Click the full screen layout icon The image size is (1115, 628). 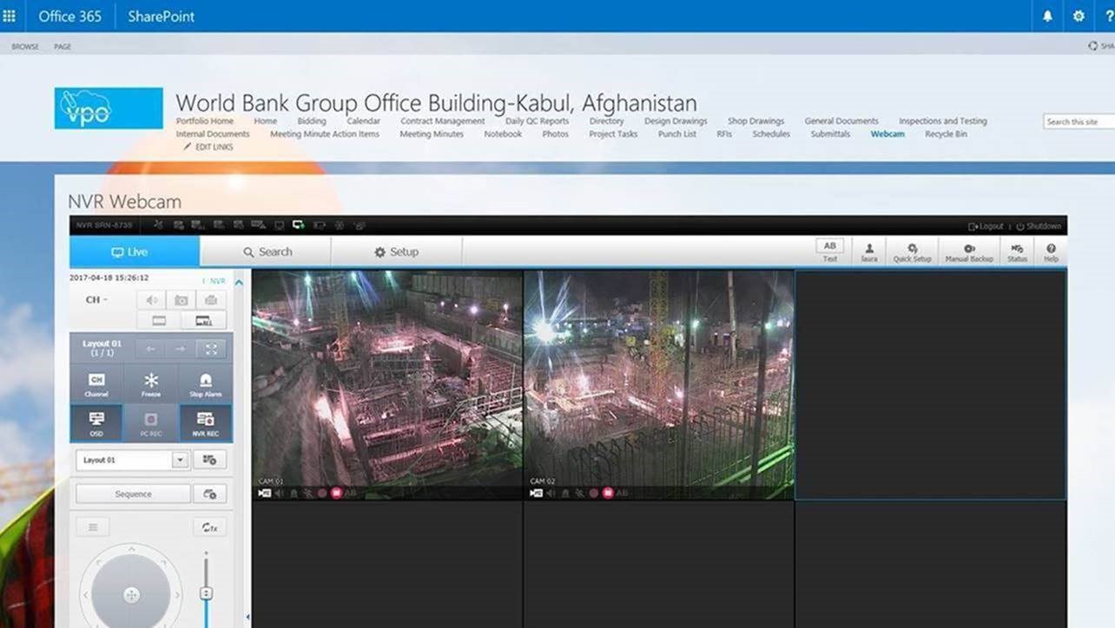[x=211, y=349]
